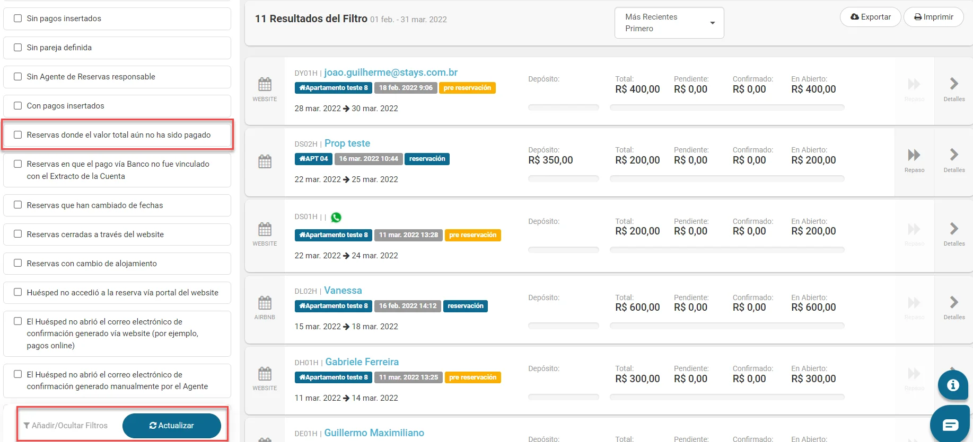Click calendar icon for Vanessa Airbnb reservation
This screenshot has height=442, width=973.
[265, 302]
